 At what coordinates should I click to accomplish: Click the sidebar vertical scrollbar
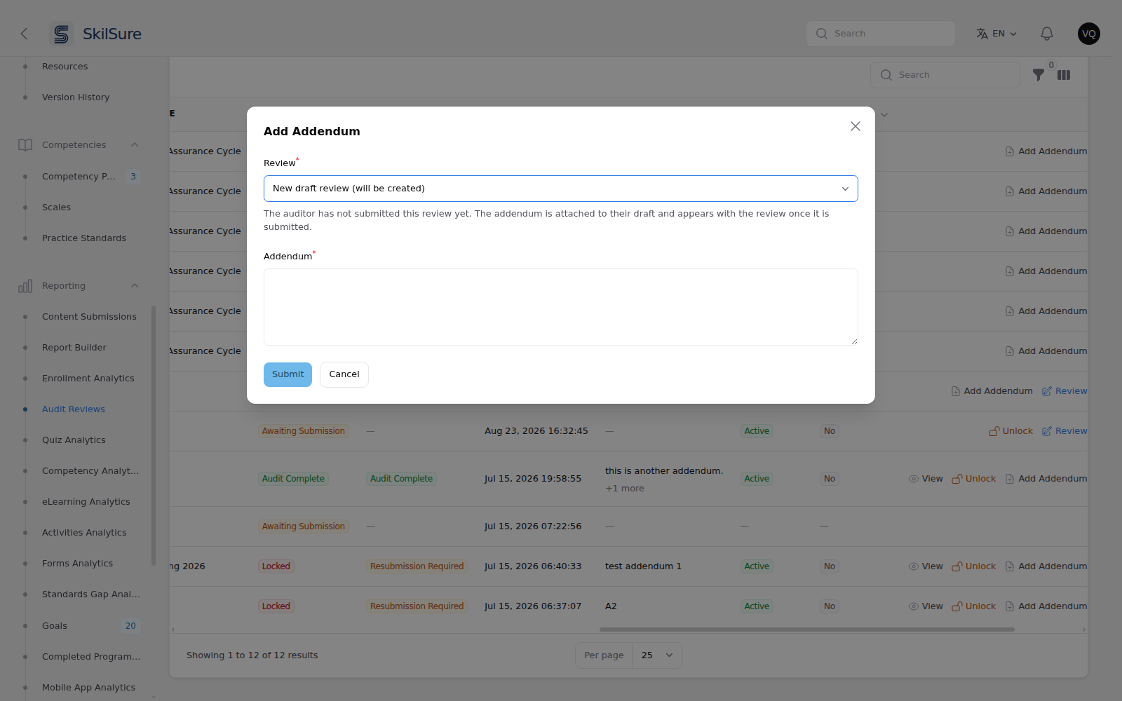pos(154,435)
